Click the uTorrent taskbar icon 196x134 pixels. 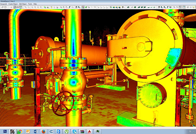[x=66, y=131]
